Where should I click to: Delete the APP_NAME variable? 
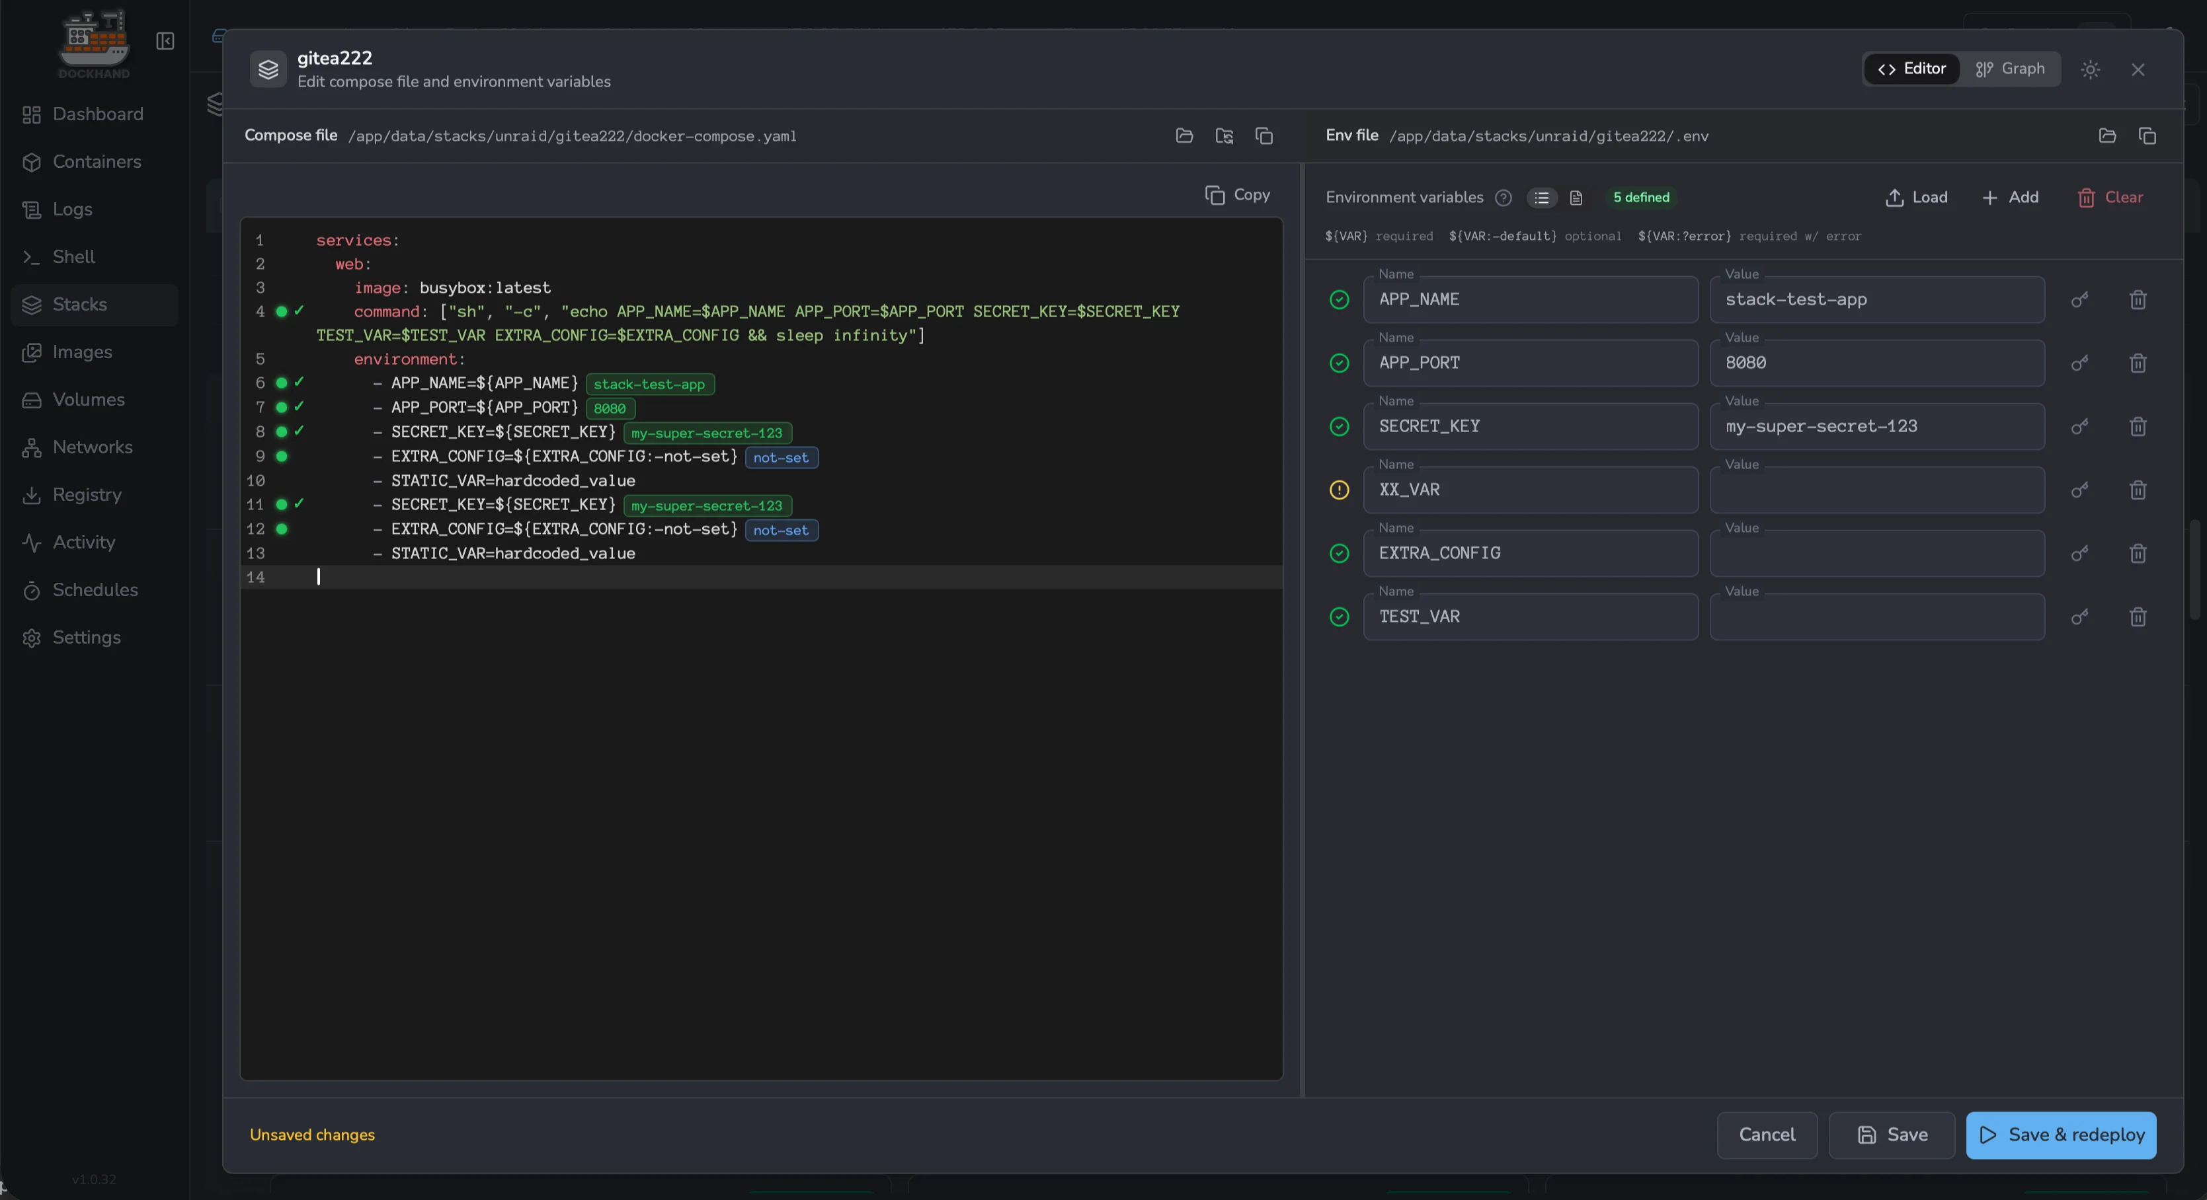tap(2138, 300)
